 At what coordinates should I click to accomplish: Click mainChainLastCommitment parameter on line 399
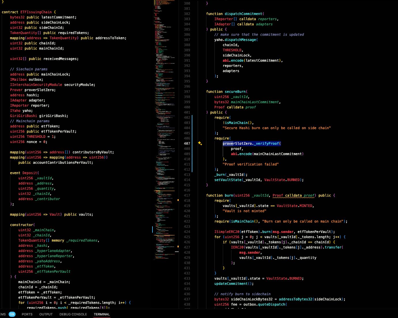coord(255,102)
